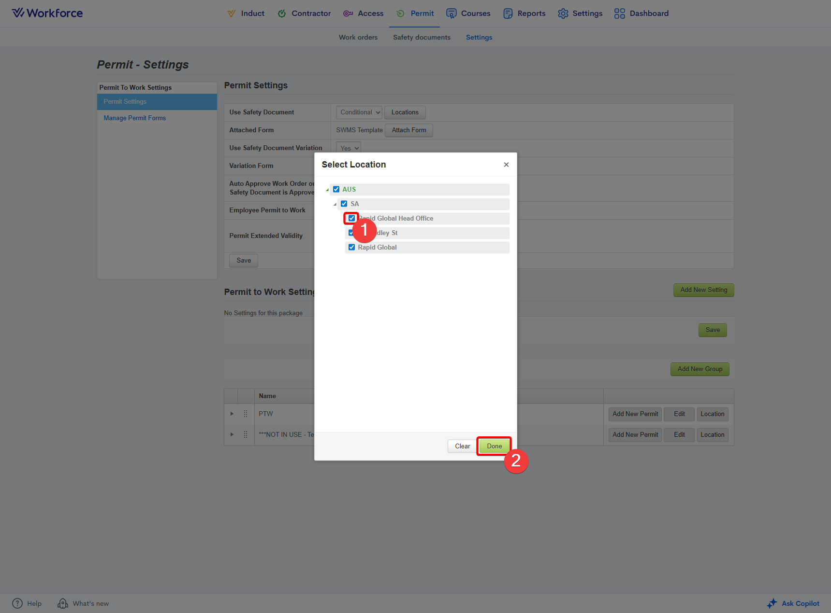Uncheck the Rapid Global checkbox

[x=352, y=247]
